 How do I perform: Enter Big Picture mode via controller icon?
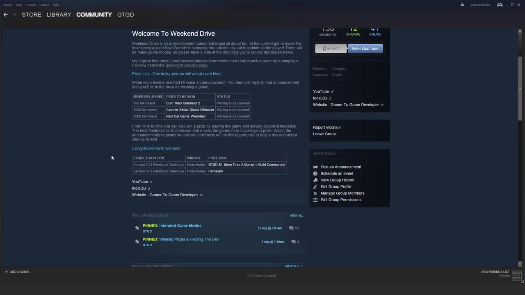[x=500, y=5]
